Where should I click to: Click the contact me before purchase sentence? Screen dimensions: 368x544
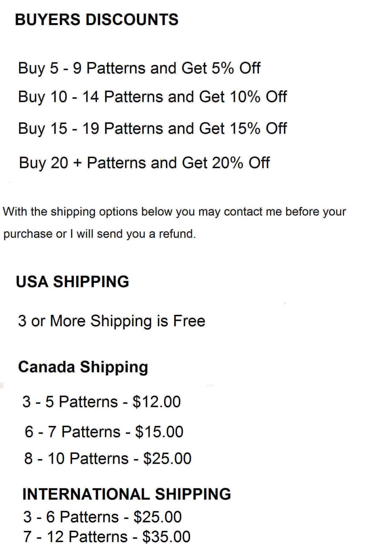(174, 212)
